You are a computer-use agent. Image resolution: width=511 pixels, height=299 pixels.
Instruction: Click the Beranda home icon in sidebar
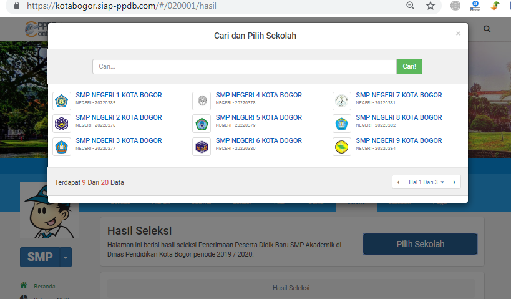click(x=24, y=285)
